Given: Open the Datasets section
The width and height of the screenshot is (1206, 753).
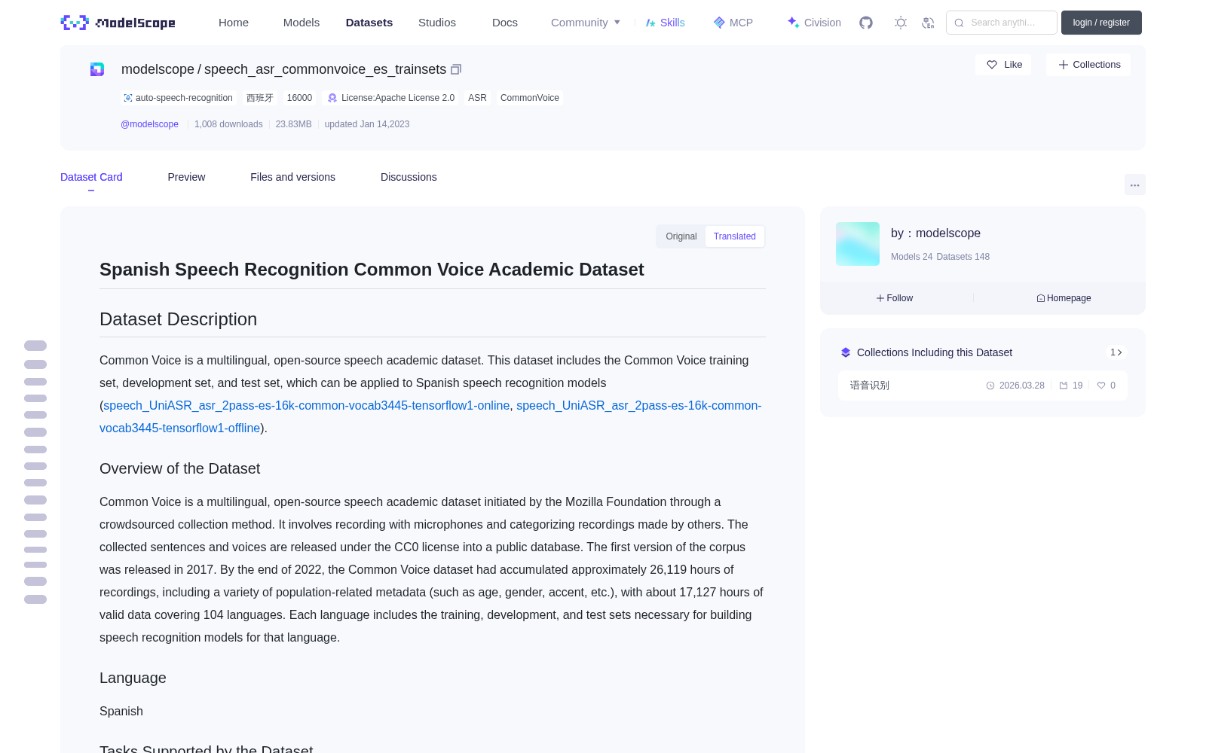Looking at the screenshot, I should coord(369,23).
